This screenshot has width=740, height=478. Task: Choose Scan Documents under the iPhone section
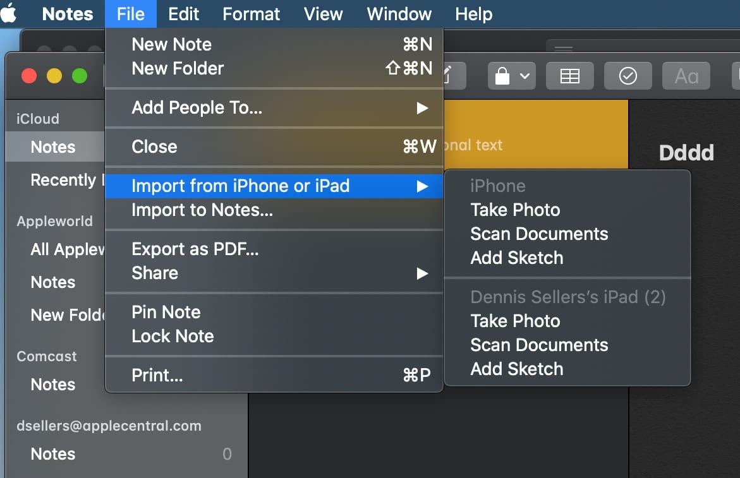539,234
